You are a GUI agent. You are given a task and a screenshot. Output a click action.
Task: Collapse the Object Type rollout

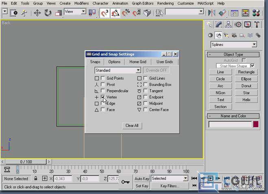coord(233,54)
